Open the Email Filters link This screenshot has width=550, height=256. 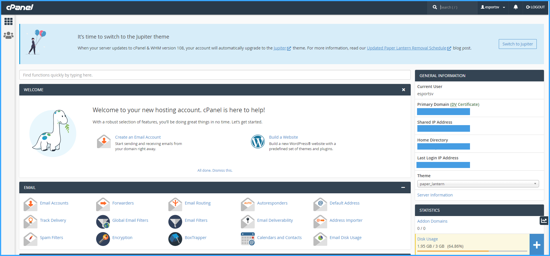(x=196, y=220)
